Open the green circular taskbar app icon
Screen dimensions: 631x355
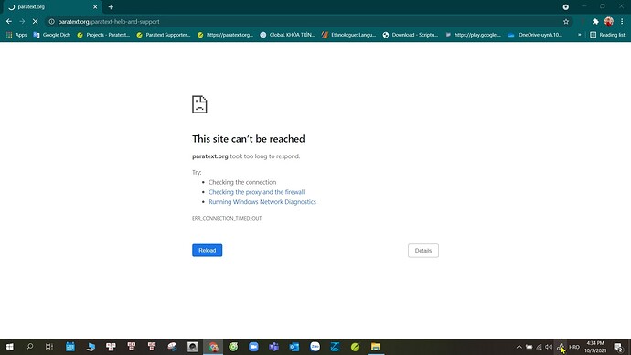pyautogui.click(x=233, y=347)
